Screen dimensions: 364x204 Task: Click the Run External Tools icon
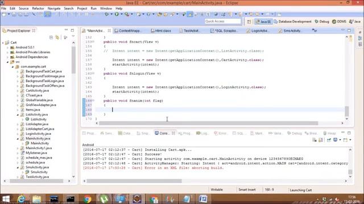point(127,14)
